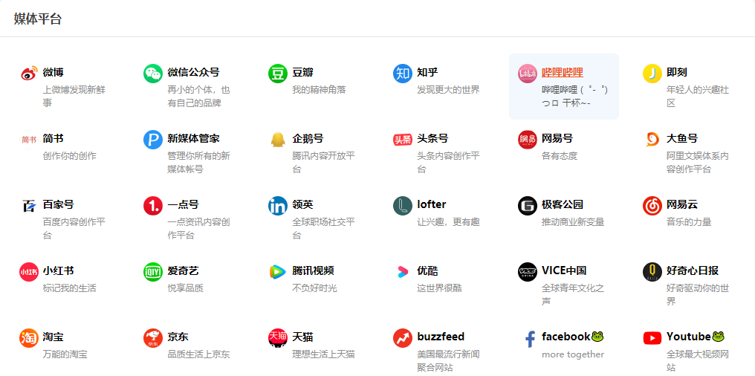Screen dimensions: 755x376
Task: Click the lofter dark green icon
Action: [x=403, y=206]
